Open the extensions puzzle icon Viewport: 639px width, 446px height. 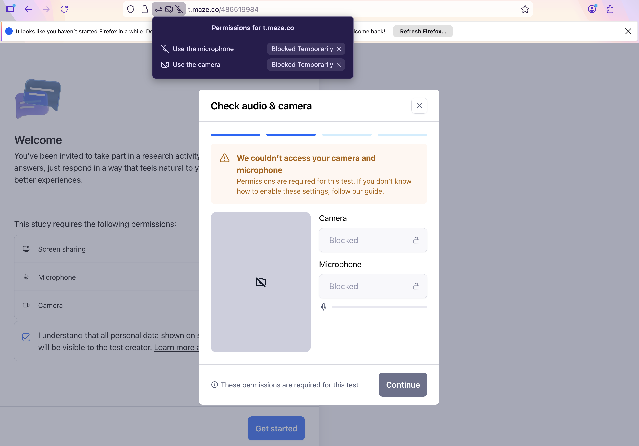coord(610,9)
